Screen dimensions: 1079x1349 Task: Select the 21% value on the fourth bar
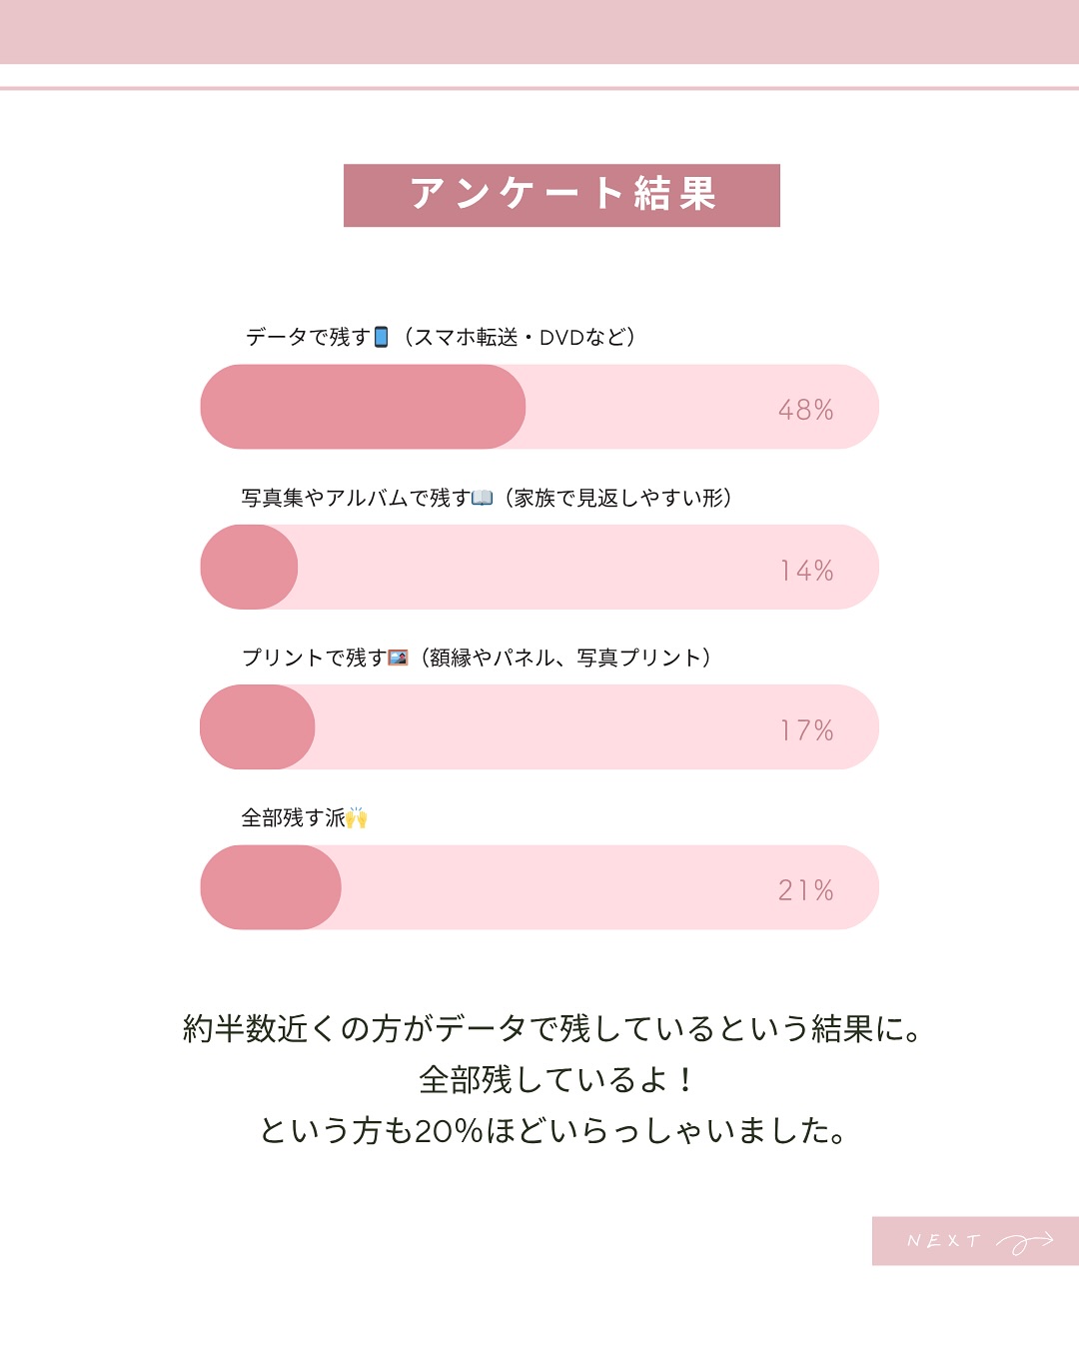[805, 890]
